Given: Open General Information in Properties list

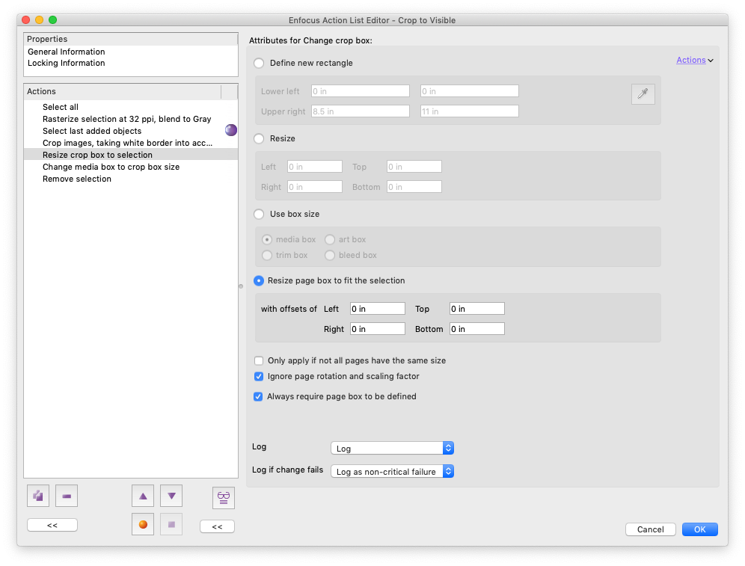Looking at the screenshot, I should tap(66, 52).
